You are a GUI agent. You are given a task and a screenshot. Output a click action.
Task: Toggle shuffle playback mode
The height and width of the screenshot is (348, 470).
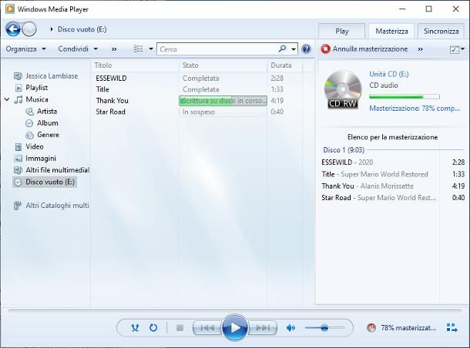tap(135, 328)
